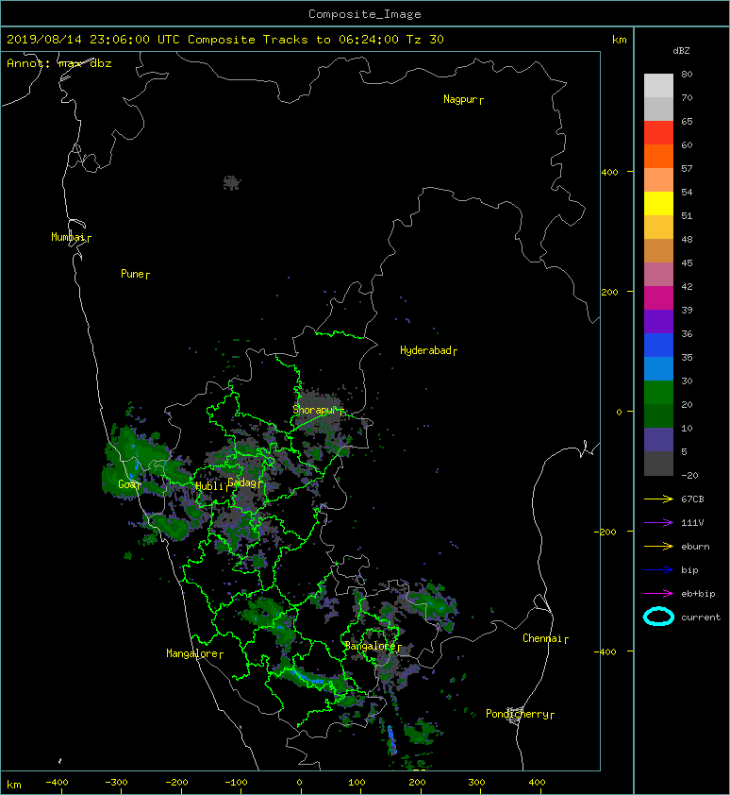
Task: Choose the light blue swatch above 30
Action: pyautogui.click(x=658, y=368)
